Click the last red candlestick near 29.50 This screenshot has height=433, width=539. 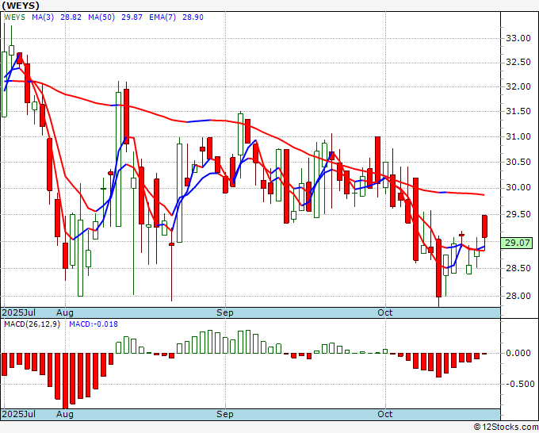[x=484, y=226]
